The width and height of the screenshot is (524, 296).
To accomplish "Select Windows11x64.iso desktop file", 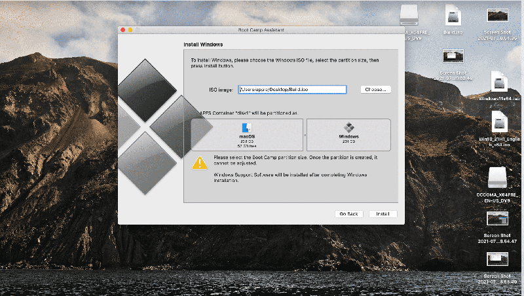I will [x=499, y=83].
